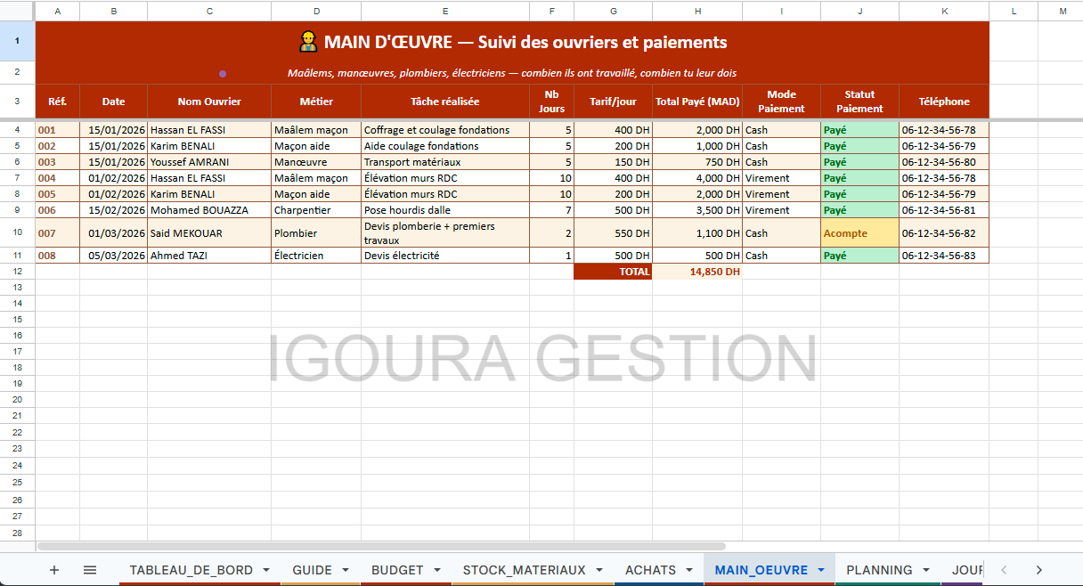
Task: Click the 'Nom Ouvrier' header cell
Action: 209,102
